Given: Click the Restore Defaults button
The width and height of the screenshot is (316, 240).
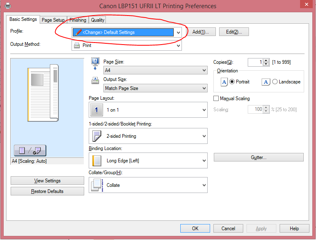Looking at the screenshot, I should coord(47,191).
